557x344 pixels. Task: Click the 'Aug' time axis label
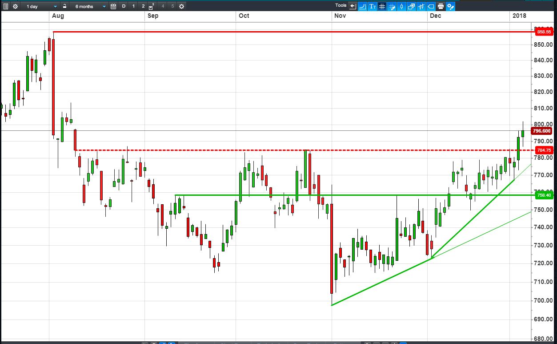pyautogui.click(x=58, y=16)
